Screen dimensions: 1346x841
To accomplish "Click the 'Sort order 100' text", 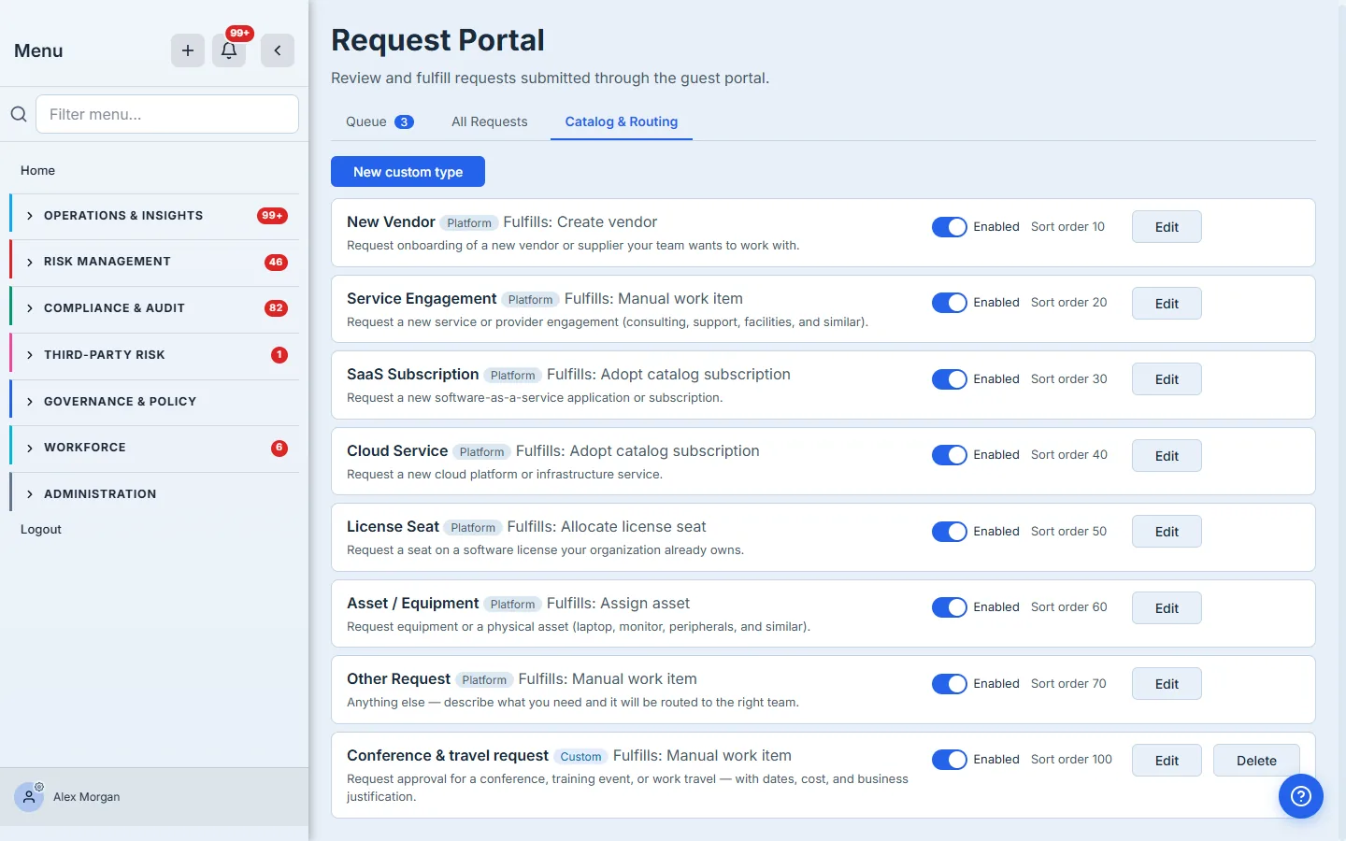I will (1071, 760).
